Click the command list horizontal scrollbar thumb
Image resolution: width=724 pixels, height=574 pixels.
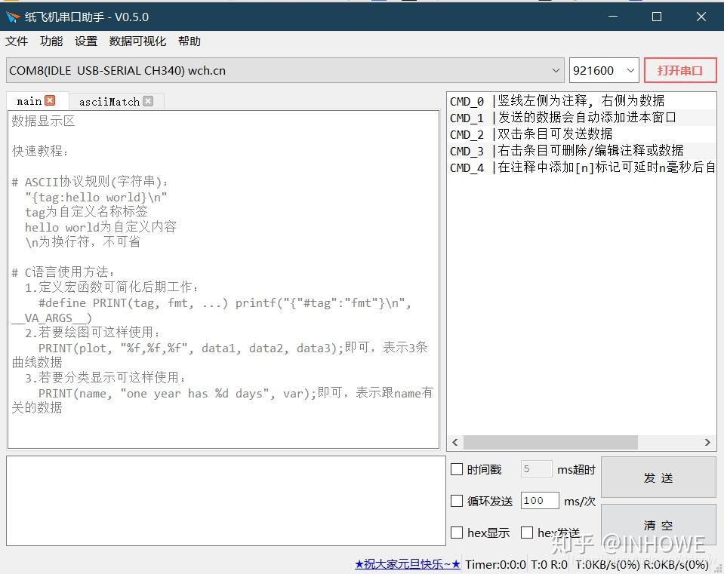tap(550, 442)
